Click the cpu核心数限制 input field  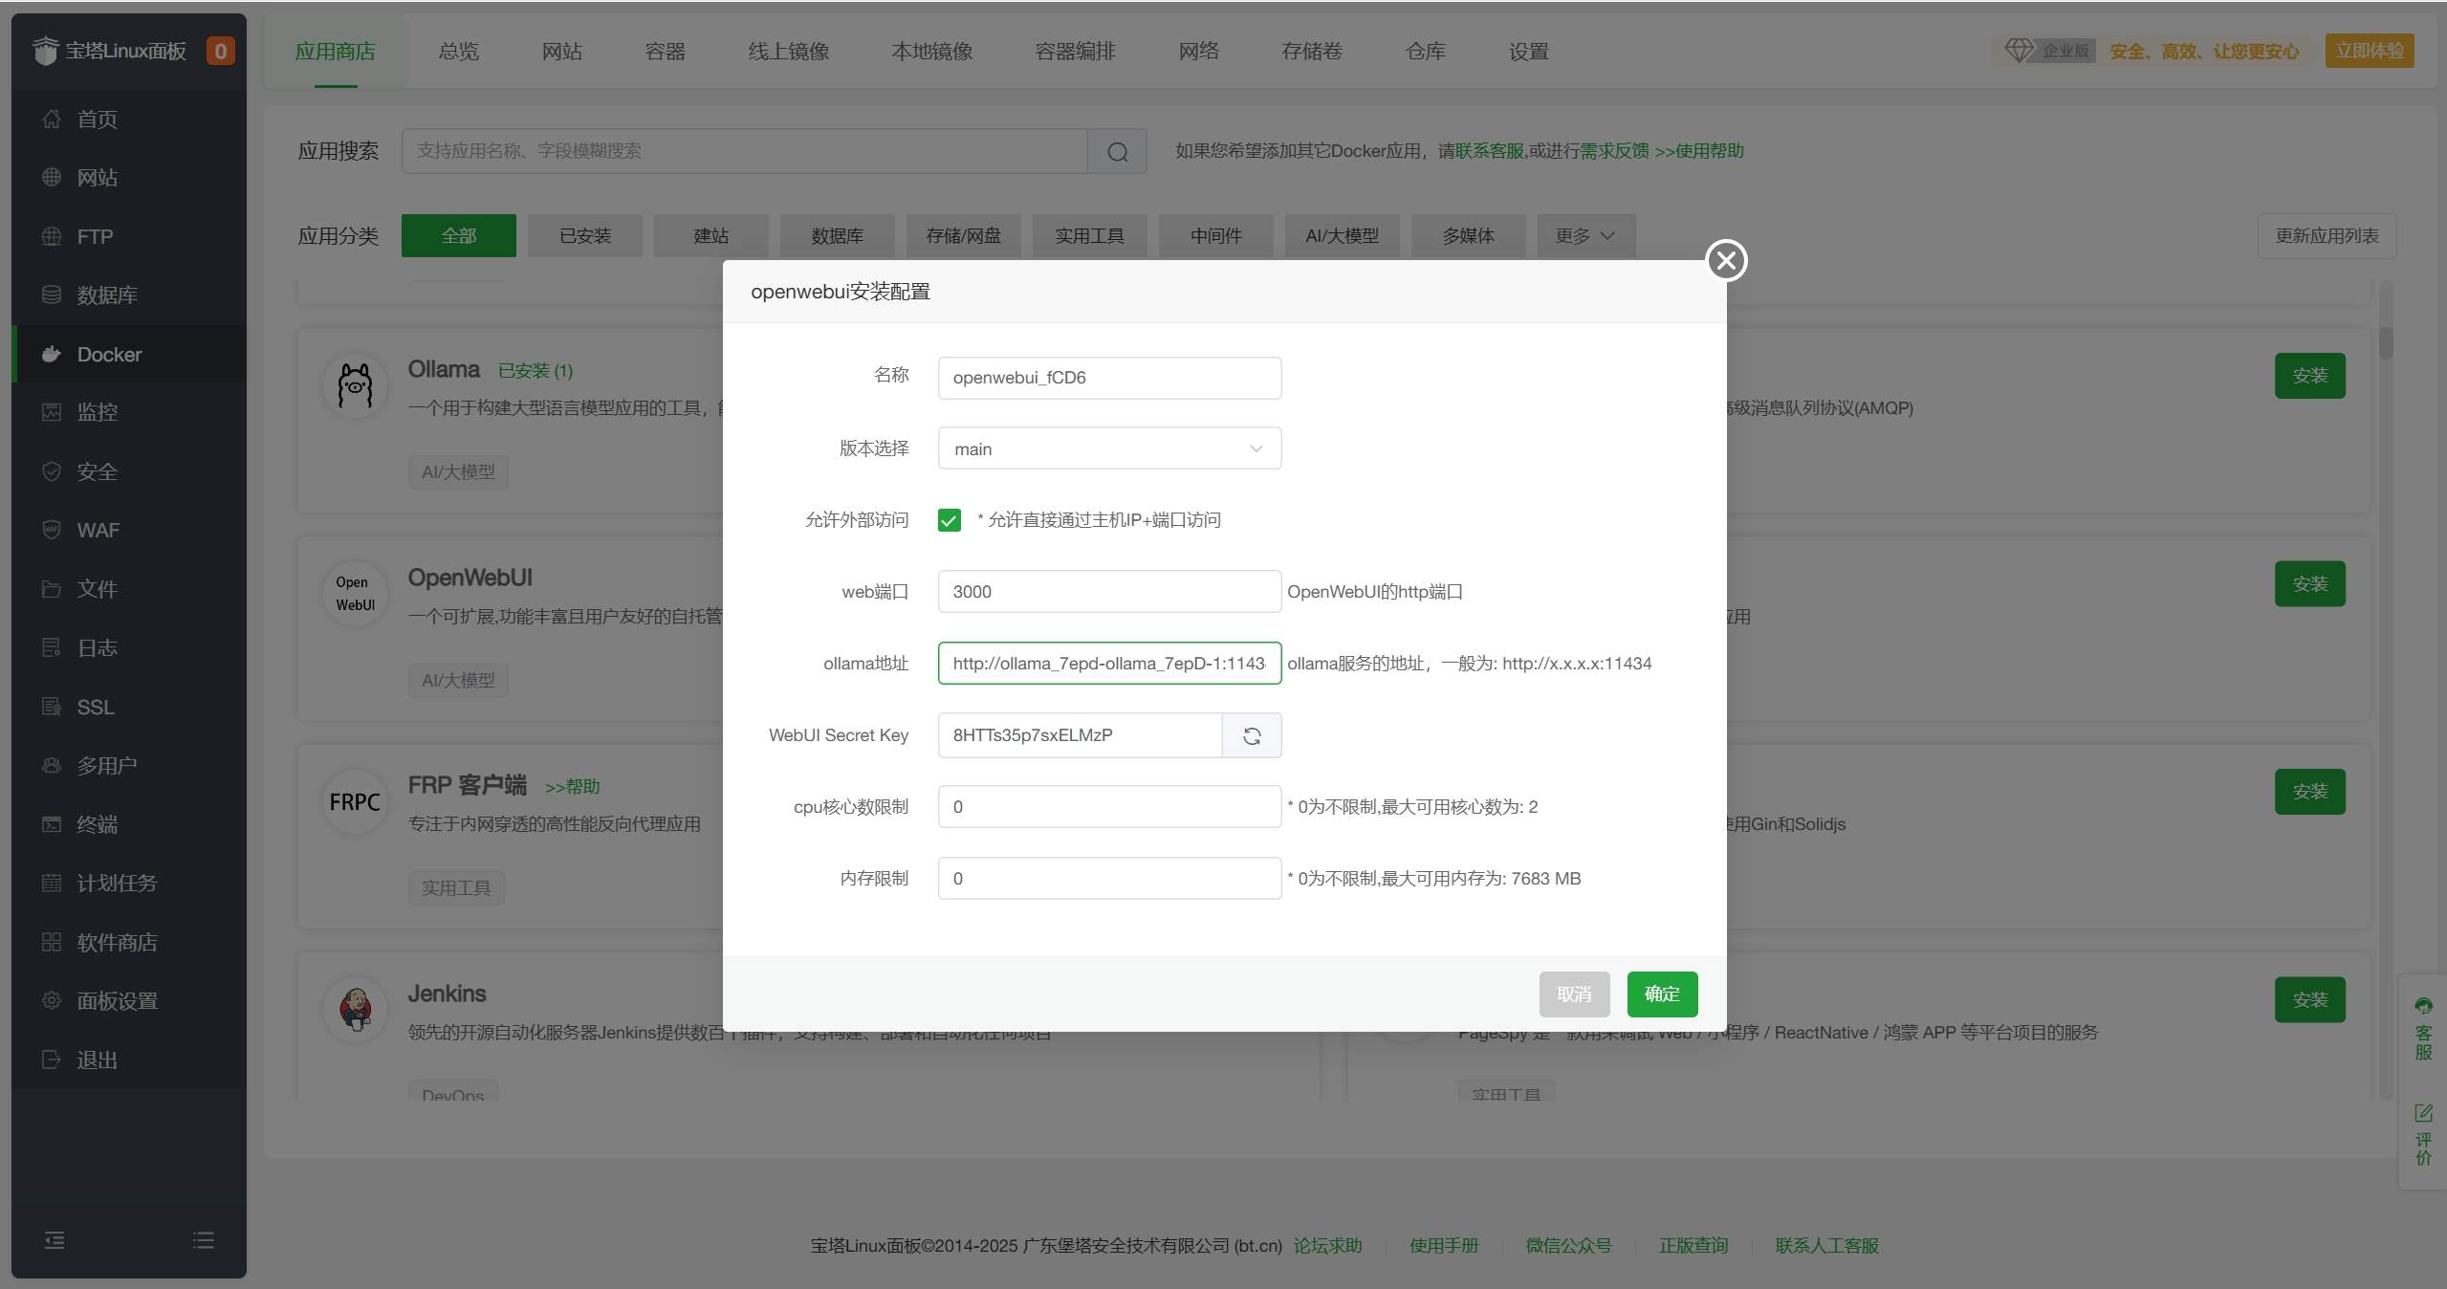coord(1109,807)
